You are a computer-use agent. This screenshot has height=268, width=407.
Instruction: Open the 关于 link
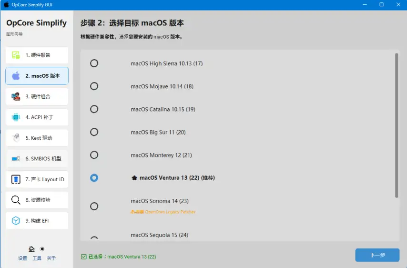[51, 258]
